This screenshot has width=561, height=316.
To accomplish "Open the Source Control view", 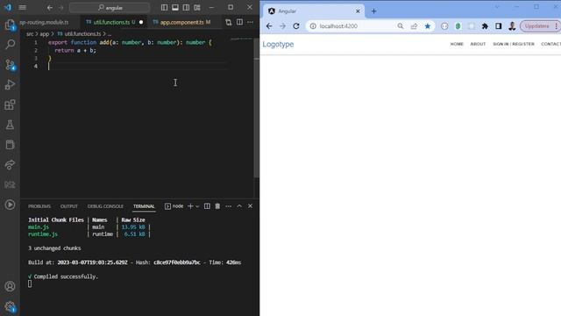I will point(10,64).
